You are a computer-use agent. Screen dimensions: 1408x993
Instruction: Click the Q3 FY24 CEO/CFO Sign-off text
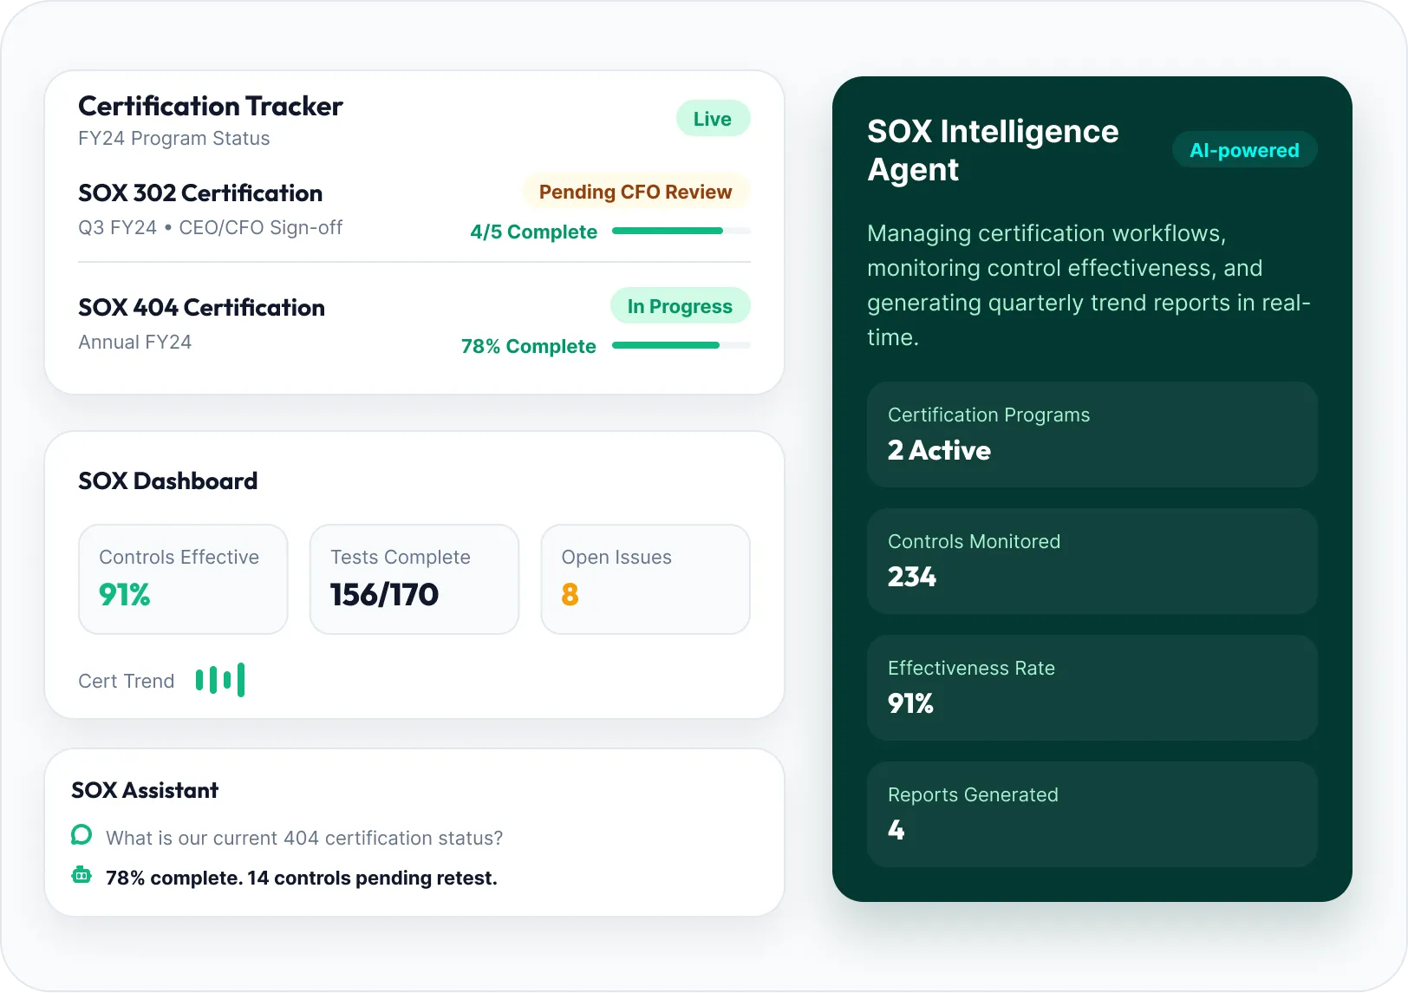(211, 227)
